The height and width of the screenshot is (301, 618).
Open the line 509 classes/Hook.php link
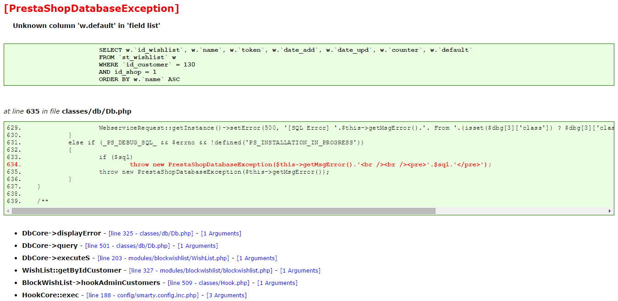click(209, 283)
